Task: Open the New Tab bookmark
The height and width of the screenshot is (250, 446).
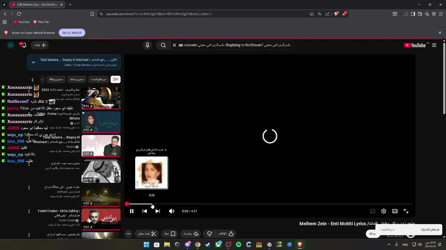Action: (41, 22)
